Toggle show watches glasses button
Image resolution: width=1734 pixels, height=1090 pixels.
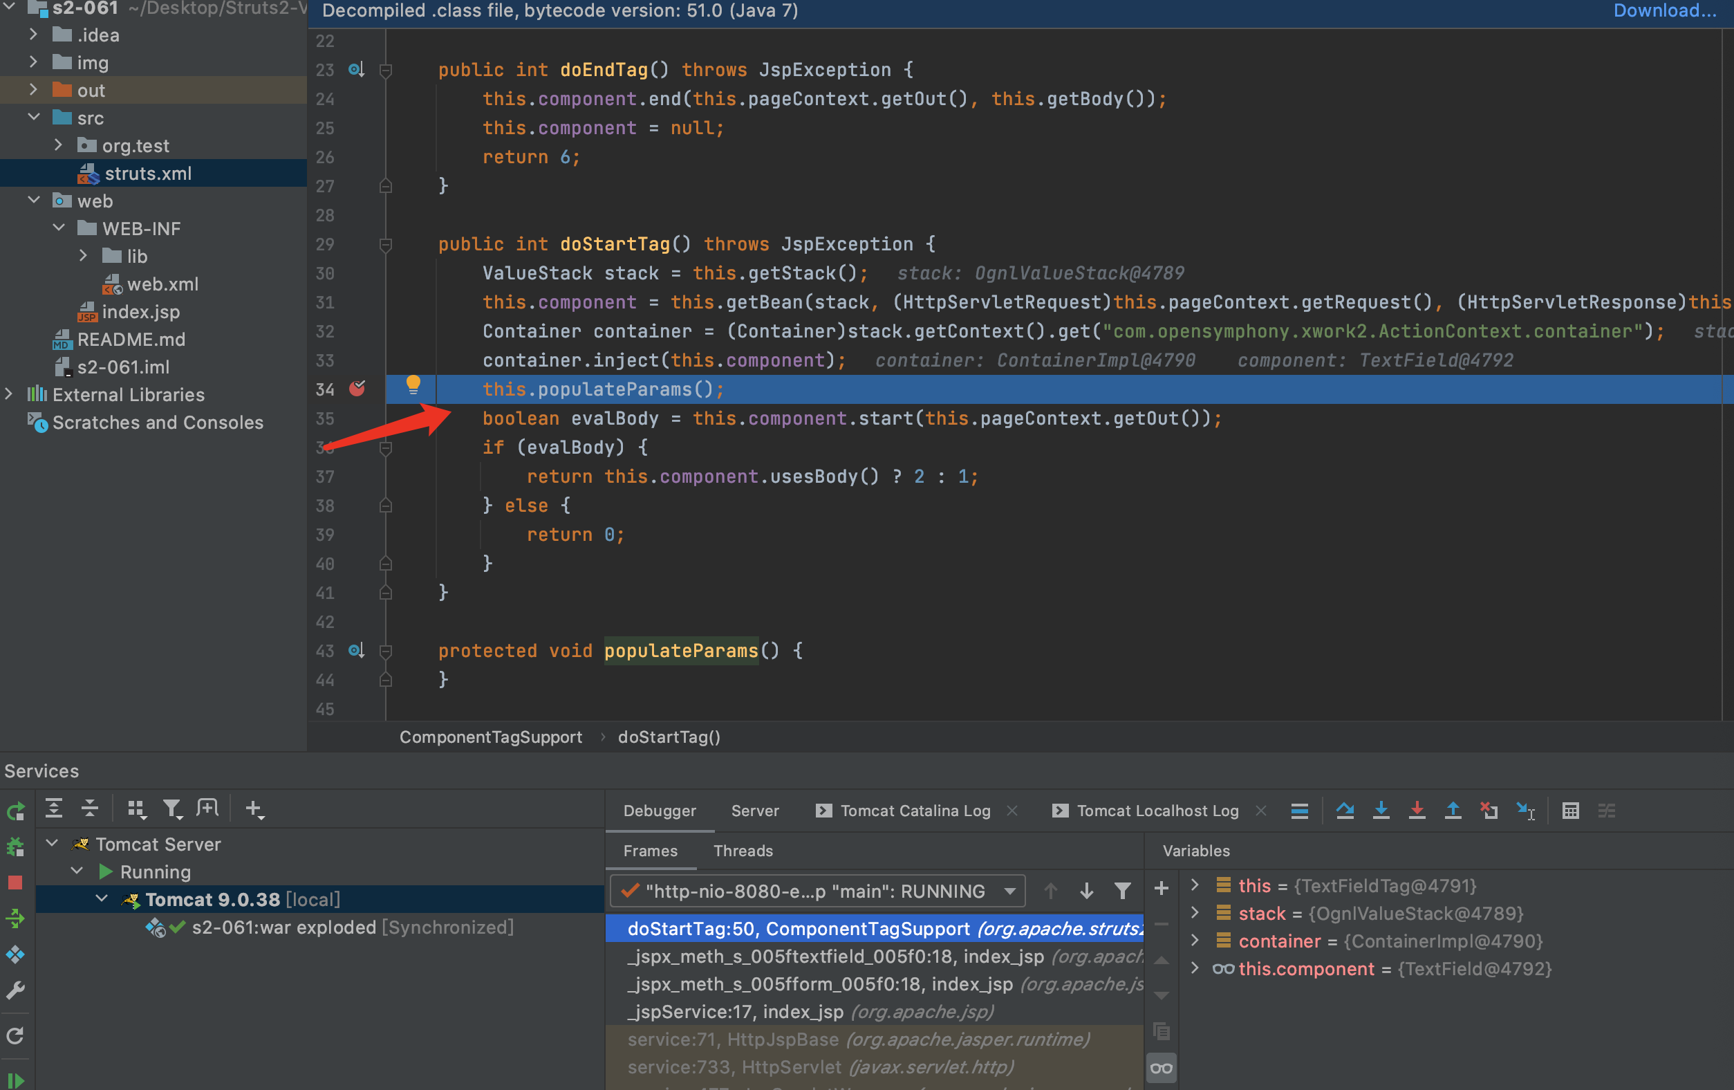point(1161,1068)
